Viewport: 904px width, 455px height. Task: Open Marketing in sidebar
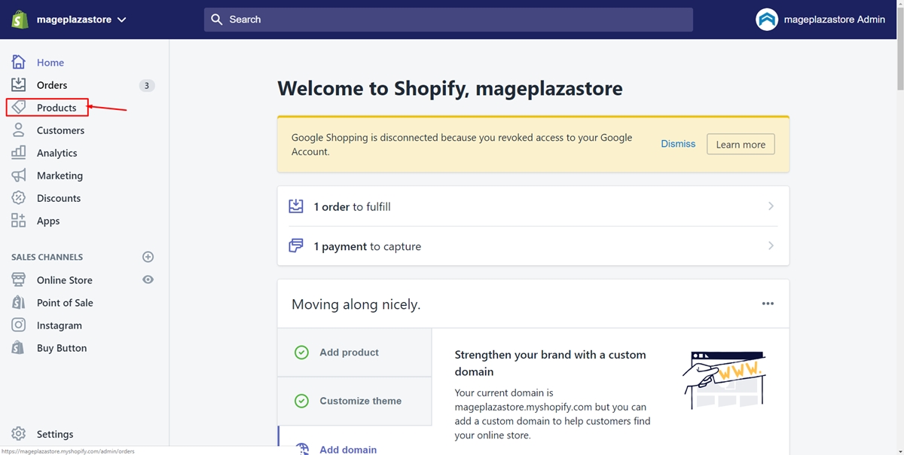click(x=60, y=176)
